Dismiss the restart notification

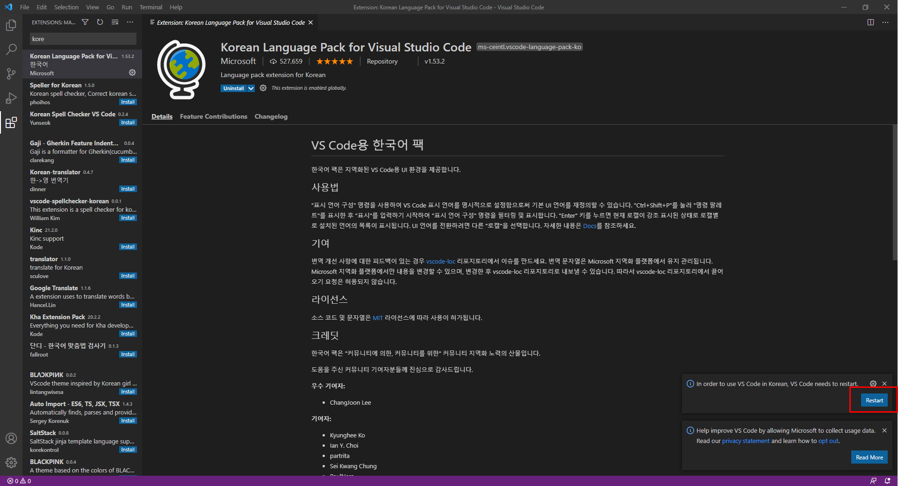(x=884, y=384)
